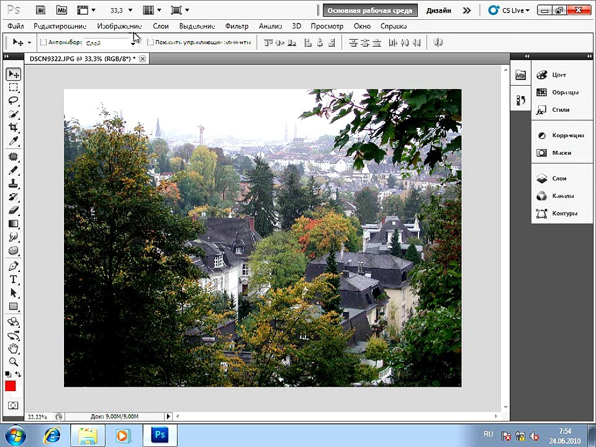Open the Слой auto-select dropdown
The width and height of the screenshot is (596, 447).
coord(111,43)
